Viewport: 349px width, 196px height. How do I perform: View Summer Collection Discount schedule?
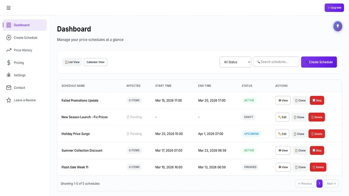[283, 150]
